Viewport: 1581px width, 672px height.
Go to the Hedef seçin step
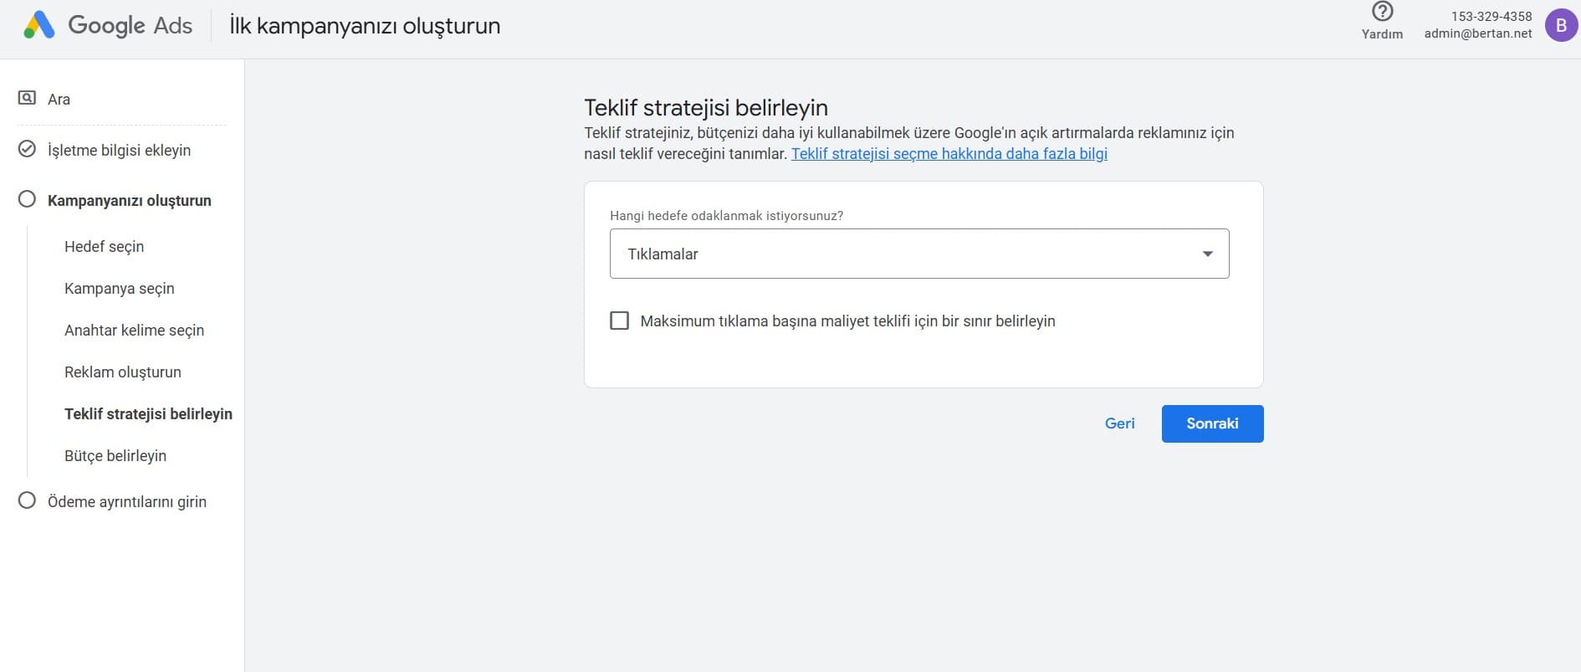104,247
